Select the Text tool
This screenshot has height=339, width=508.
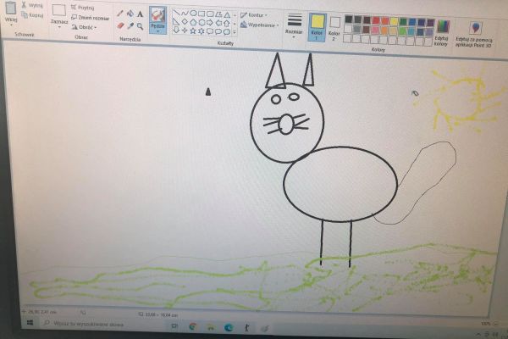click(x=140, y=14)
